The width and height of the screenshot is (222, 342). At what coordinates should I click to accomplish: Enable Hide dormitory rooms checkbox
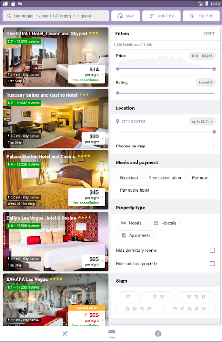tap(213, 250)
